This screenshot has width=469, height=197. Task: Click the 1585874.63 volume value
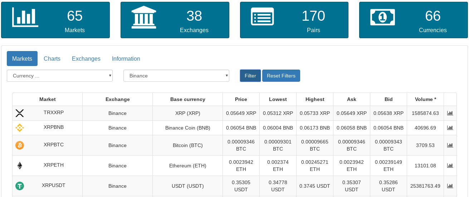(425, 113)
